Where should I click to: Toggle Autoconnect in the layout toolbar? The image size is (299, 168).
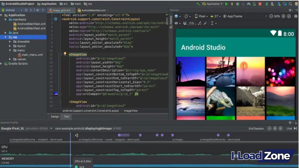185,23
